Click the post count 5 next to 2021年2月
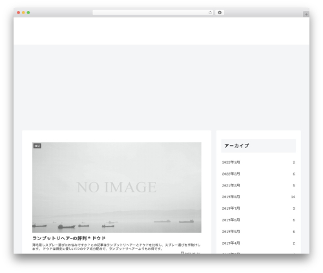Image resolution: width=323 pixels, height=273 pixels. point(294,186)
